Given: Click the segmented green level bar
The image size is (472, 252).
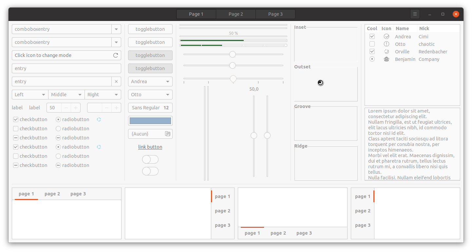Looking at the screenshot, I should pyautogui.click(x=233, y=45).
